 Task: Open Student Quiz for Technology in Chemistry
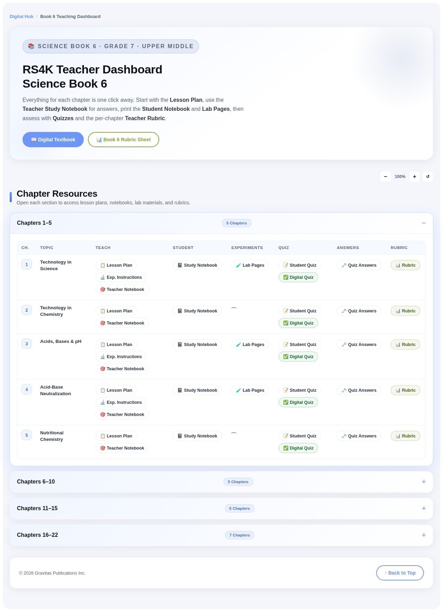tap(300, 311)
